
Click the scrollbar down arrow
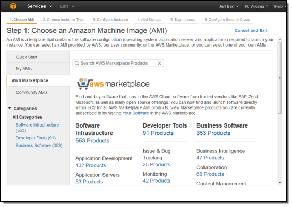pos(280,183)
